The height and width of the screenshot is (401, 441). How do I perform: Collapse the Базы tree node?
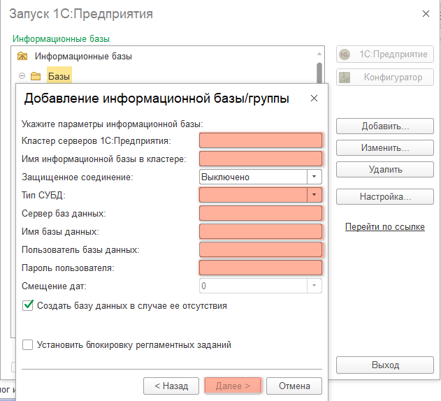pos(22,76)
